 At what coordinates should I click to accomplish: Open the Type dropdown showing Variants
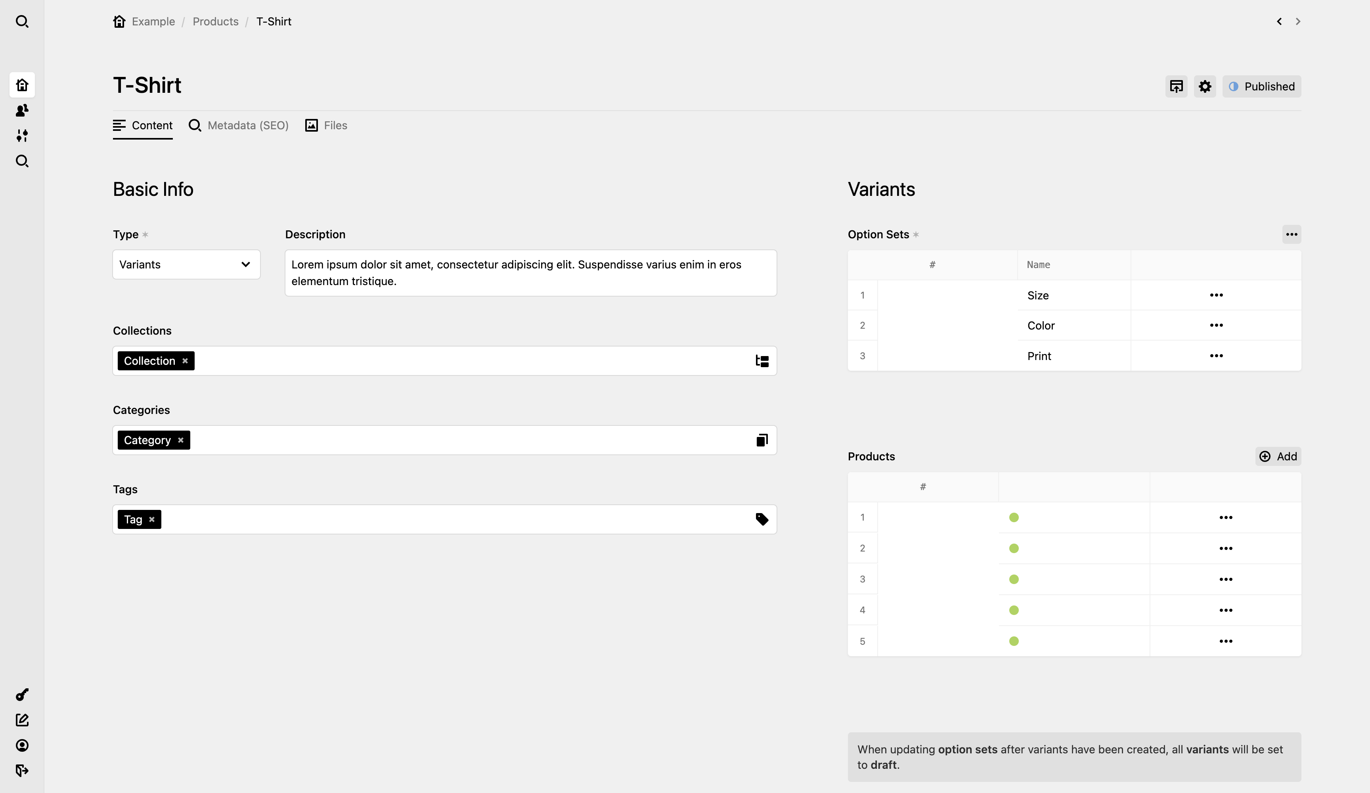click(x=186, y=264)
